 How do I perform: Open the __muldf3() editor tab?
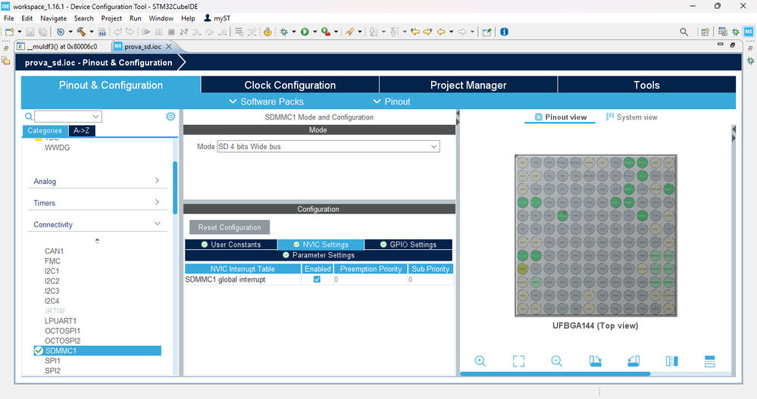point(62,46)
